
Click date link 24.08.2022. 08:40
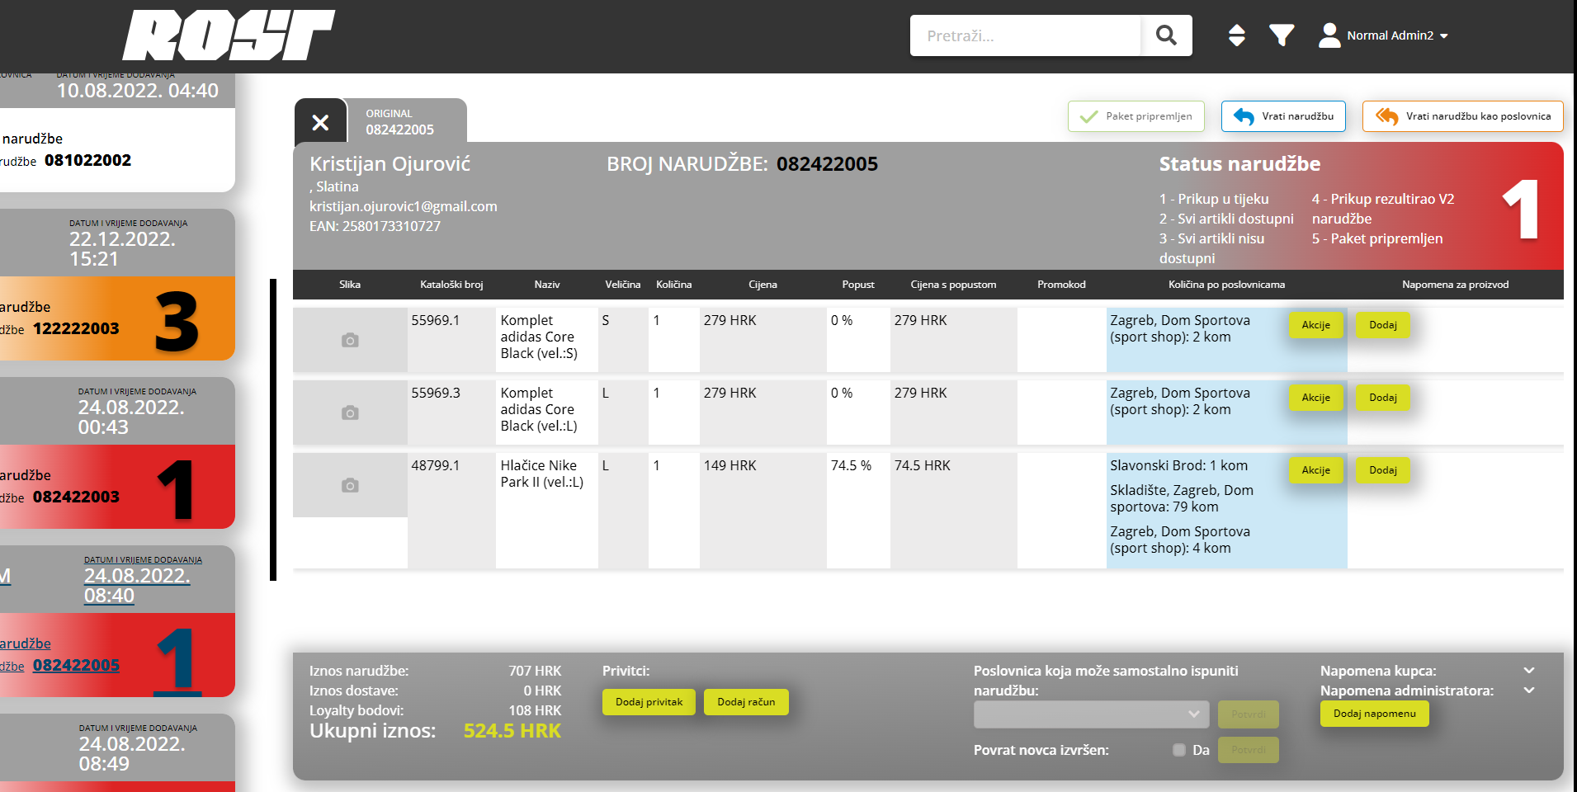click(x=137, y=586)
